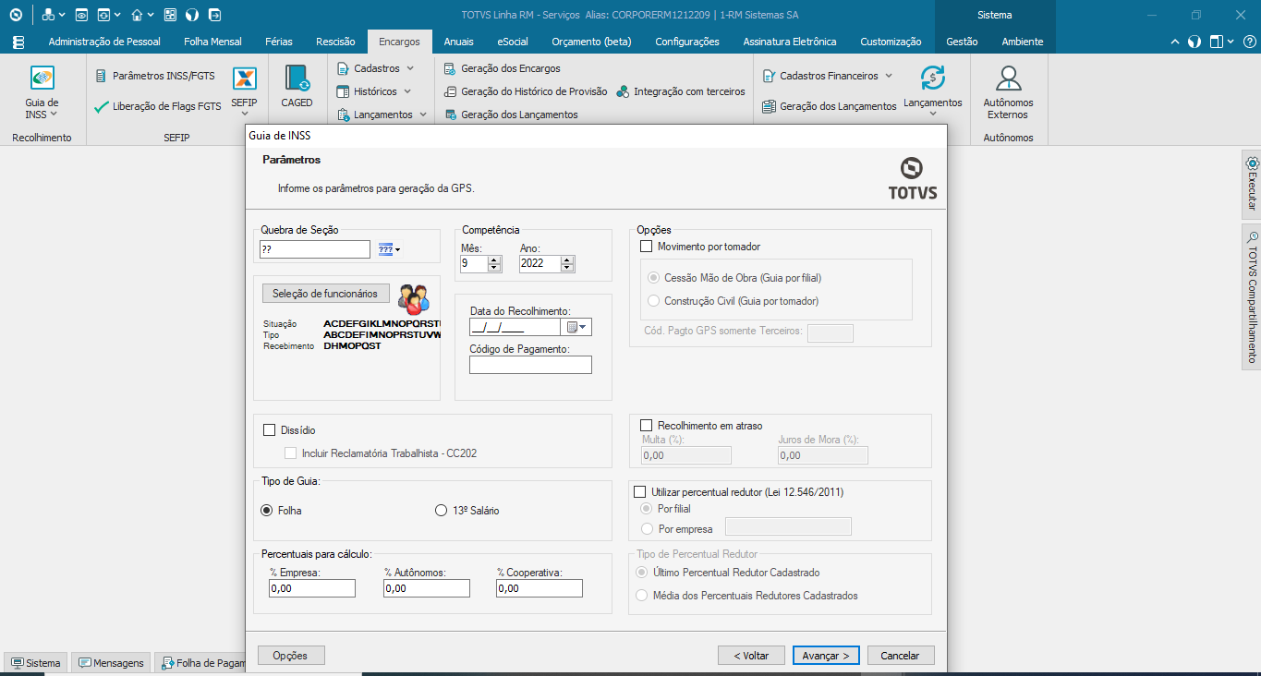Check Utilizar percentual redutor option
Image resolution: width=1261 pixels, height=676 pixels.
click(640, 492)
